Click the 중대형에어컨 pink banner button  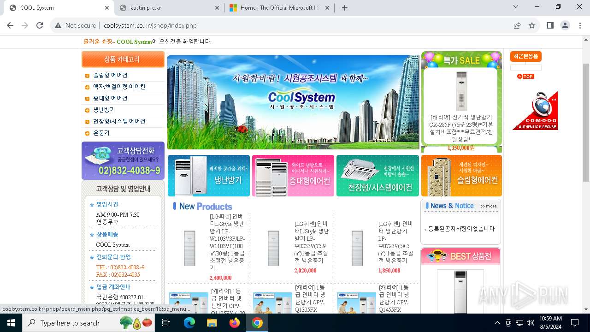click(x=293, y=176)
